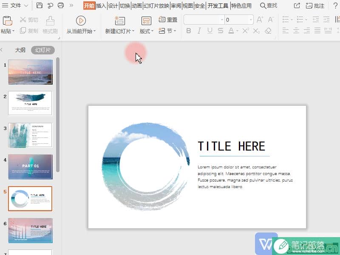The image size is (340, 255).
Task: Click the 复制 copy button
Action: click(x=29, y=31)
